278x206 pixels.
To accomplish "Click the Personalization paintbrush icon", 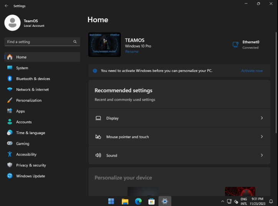I will pos(10,100).
